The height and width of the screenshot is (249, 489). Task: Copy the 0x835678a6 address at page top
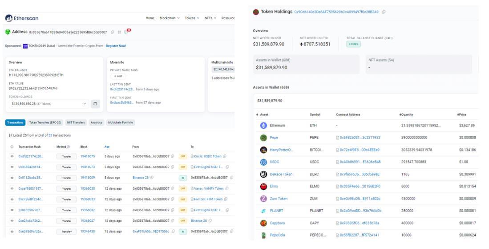click(112, 32)
